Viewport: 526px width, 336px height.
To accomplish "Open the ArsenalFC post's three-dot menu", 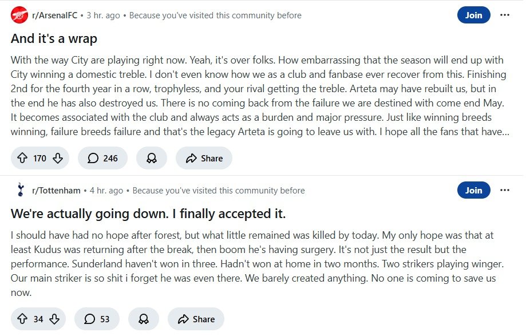I will 504,15.
